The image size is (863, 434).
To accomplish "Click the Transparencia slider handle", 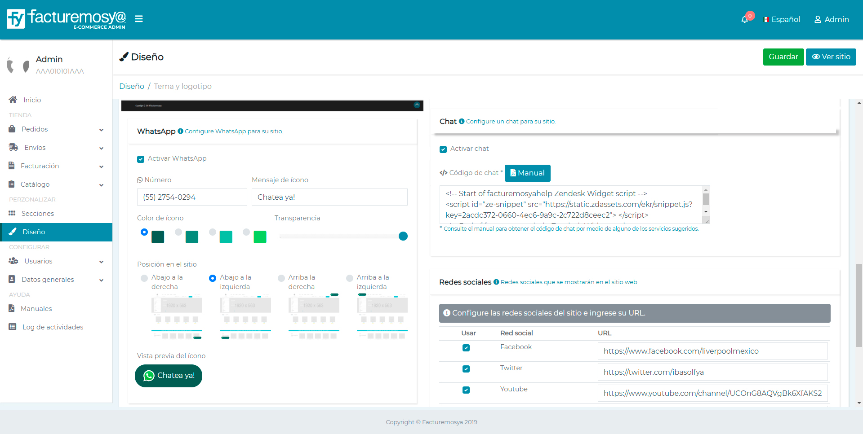I will pyautogui.click(x=403, y=236).
